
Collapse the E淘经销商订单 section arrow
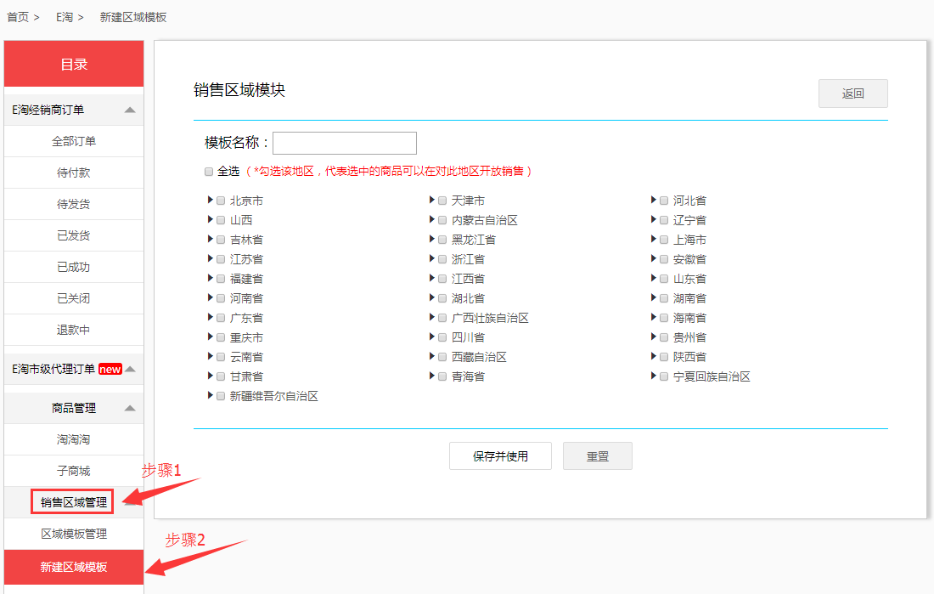point(130,110)
